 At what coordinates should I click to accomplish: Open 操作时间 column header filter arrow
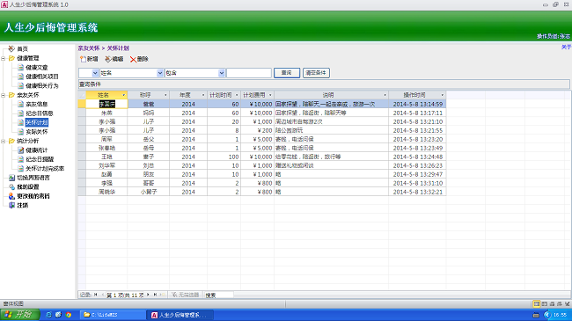tap(442, 95)
